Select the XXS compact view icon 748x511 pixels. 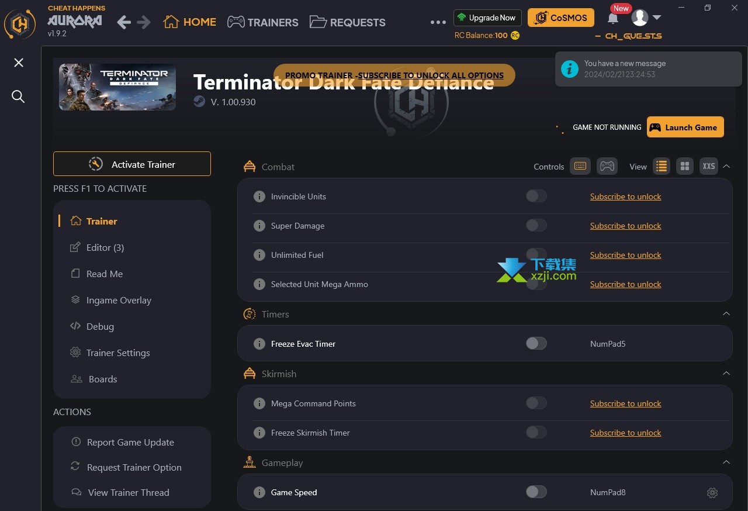pyautogui.click(x=708, y=167)
